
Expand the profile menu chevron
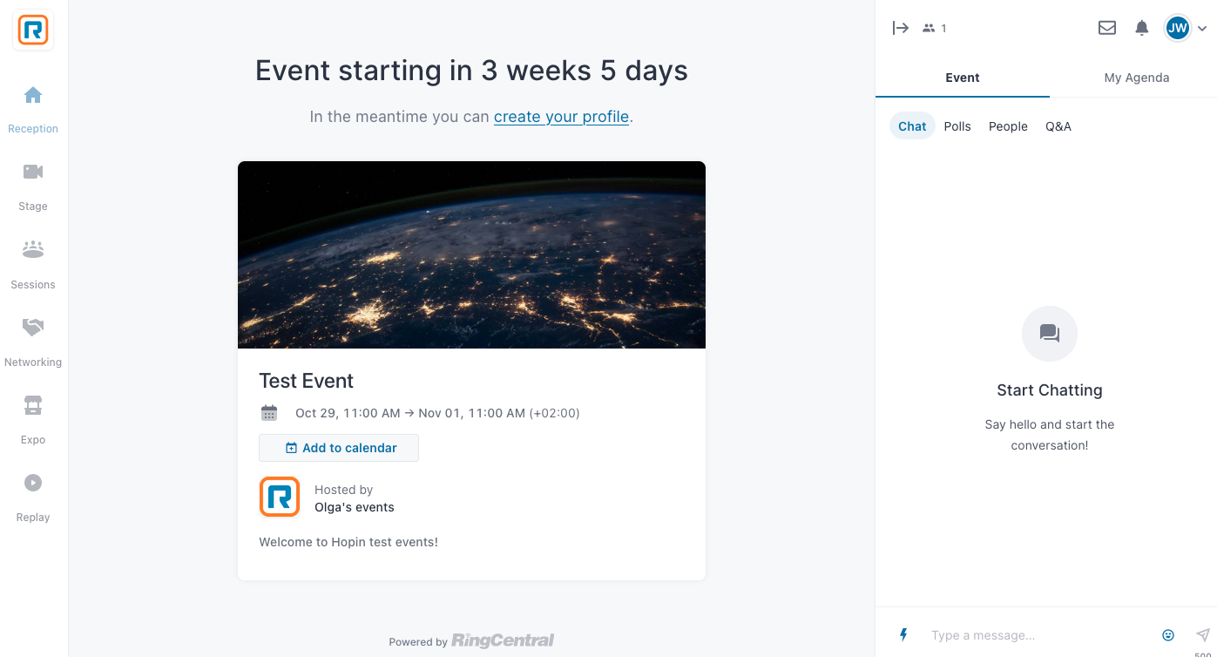pyautogui.click(x=1202, y=29)
